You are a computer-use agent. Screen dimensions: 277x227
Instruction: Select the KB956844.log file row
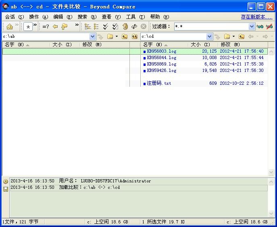click(x=204, y=58)
